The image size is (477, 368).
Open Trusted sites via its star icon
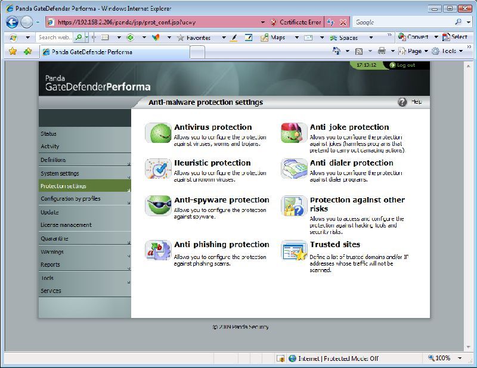292,251
